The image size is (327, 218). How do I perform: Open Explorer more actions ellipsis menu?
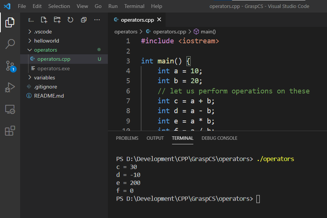coord(97,20)
